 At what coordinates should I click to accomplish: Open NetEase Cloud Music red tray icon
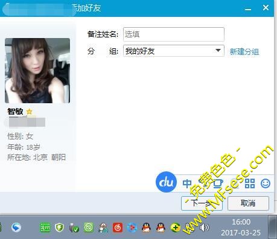pos(118,228)
